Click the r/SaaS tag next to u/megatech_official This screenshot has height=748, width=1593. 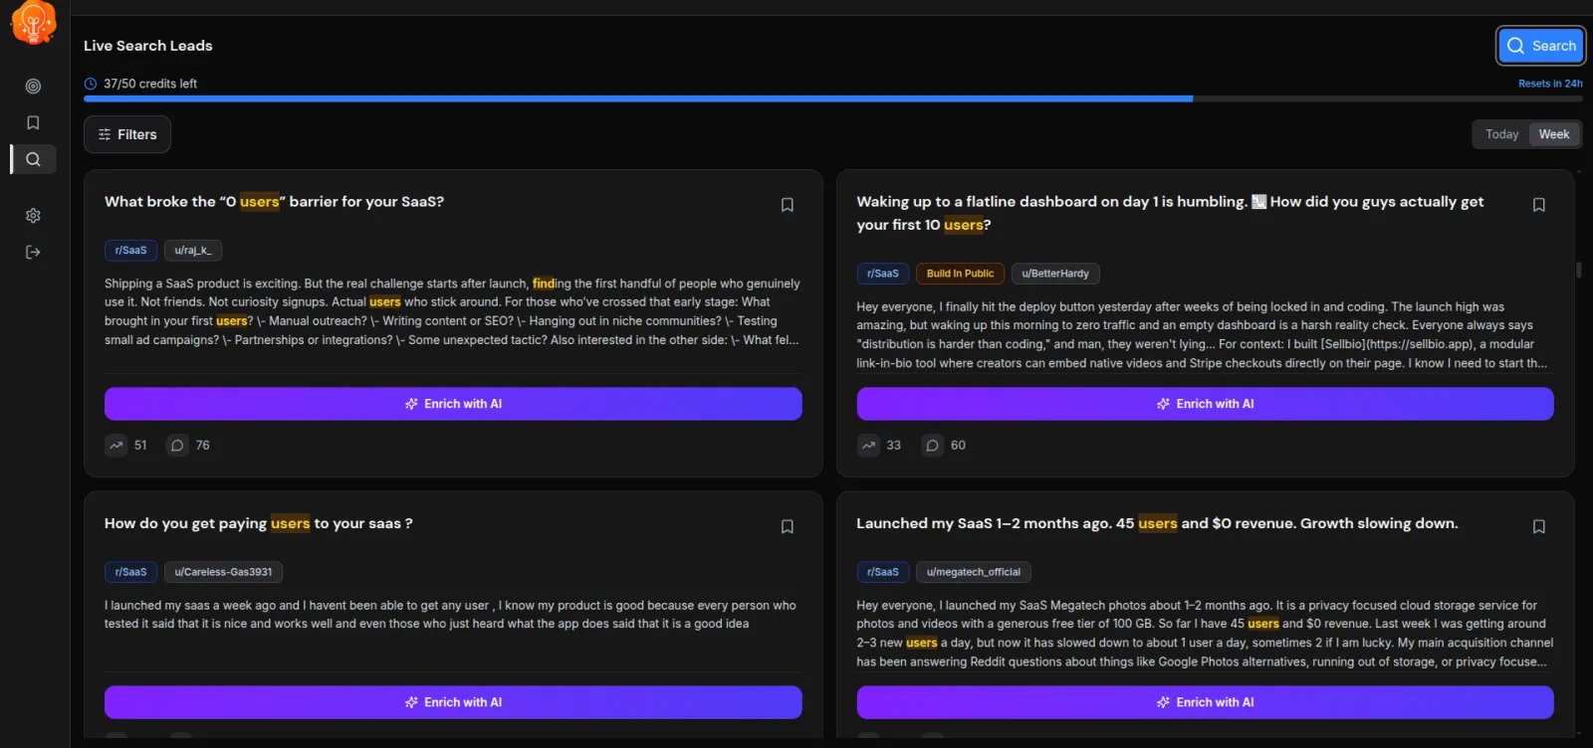click(882, 572)
